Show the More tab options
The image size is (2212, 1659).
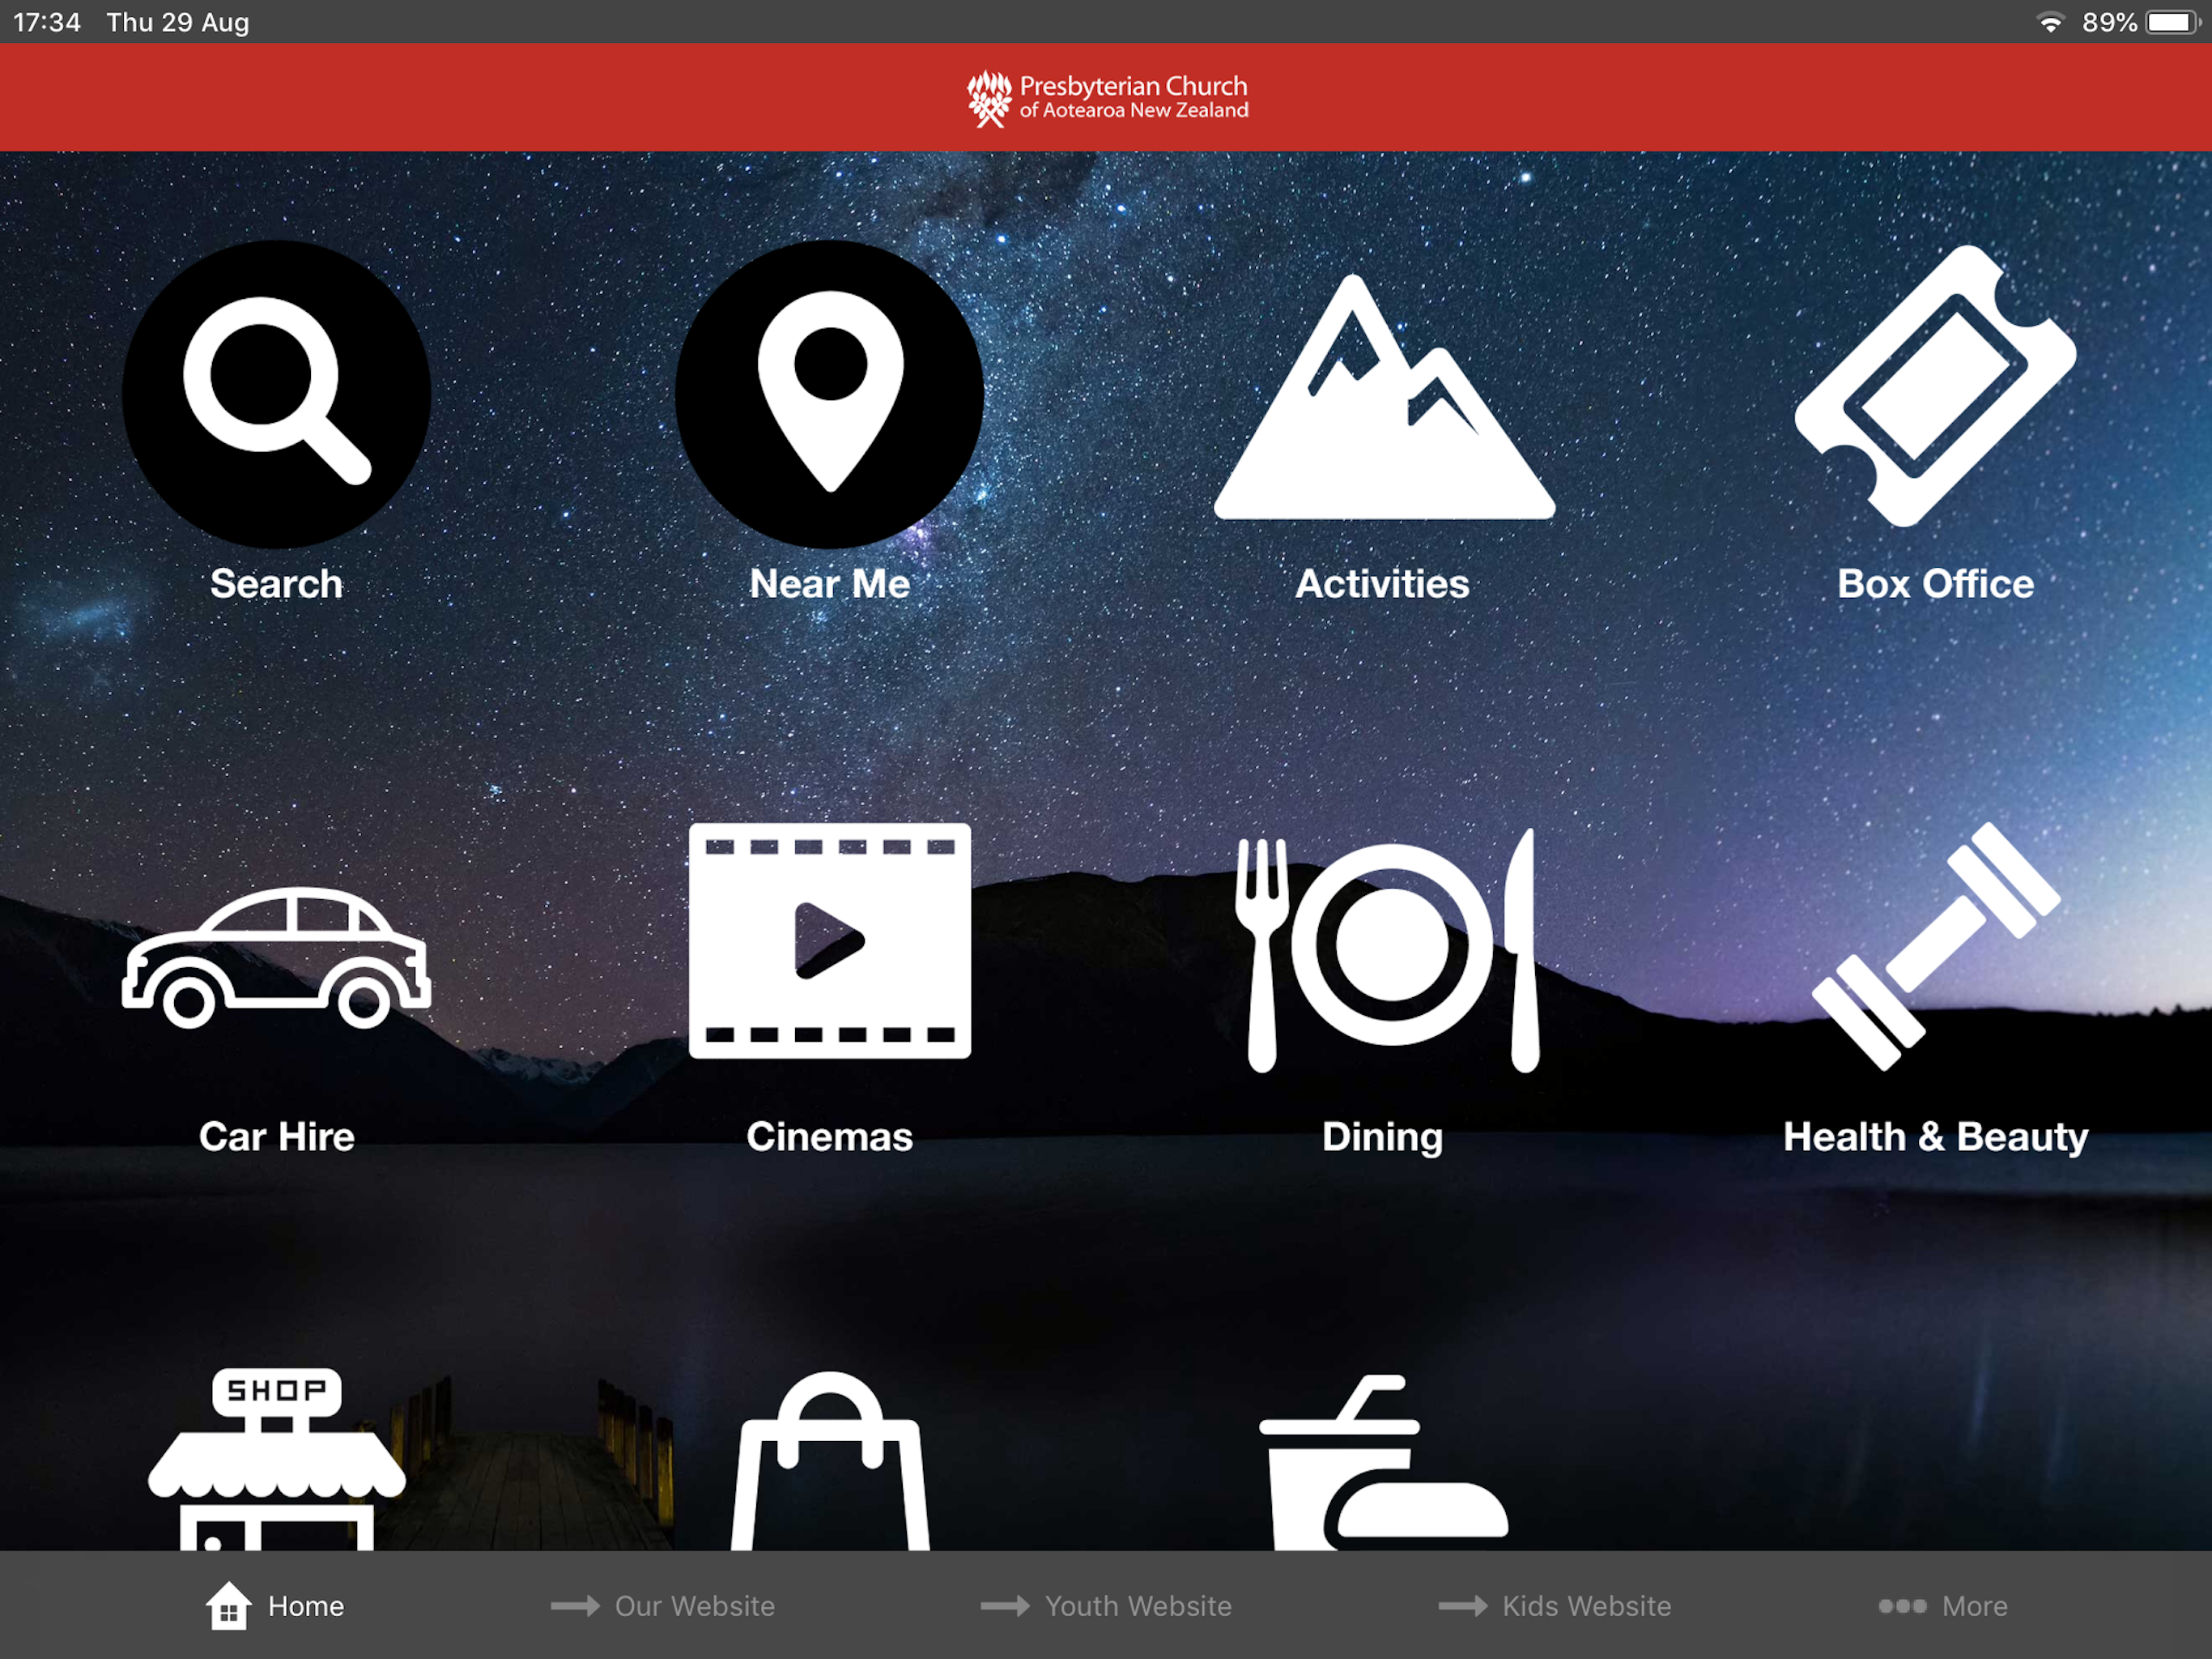click(1942, 1606)
